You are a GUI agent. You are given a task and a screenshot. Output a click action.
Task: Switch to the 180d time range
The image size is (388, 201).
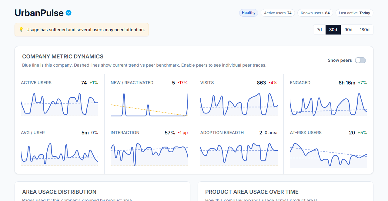click(x=364, y=30)
